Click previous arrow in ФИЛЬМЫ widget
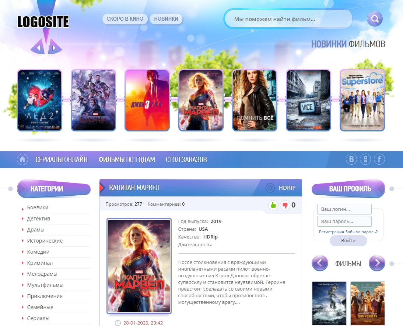 (320, 263)
